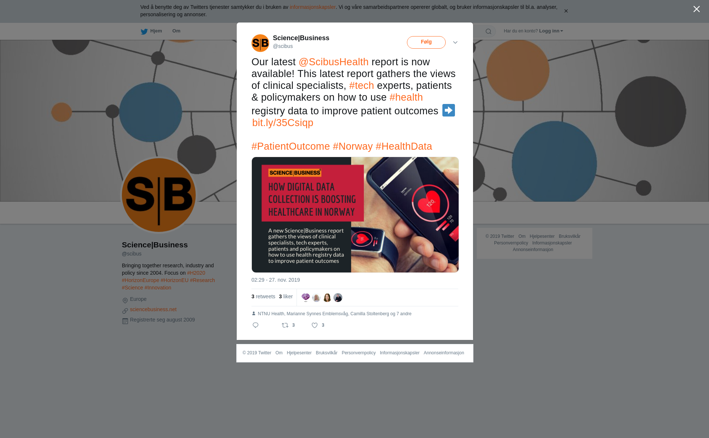The width and height of the screenshot is (709, 438).
Task: Show the 3 retweets list
Action: coord(263,296)
